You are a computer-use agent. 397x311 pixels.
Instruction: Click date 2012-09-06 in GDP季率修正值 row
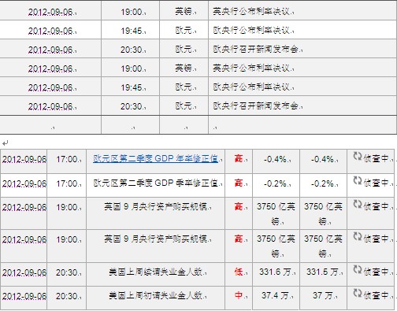24,183
